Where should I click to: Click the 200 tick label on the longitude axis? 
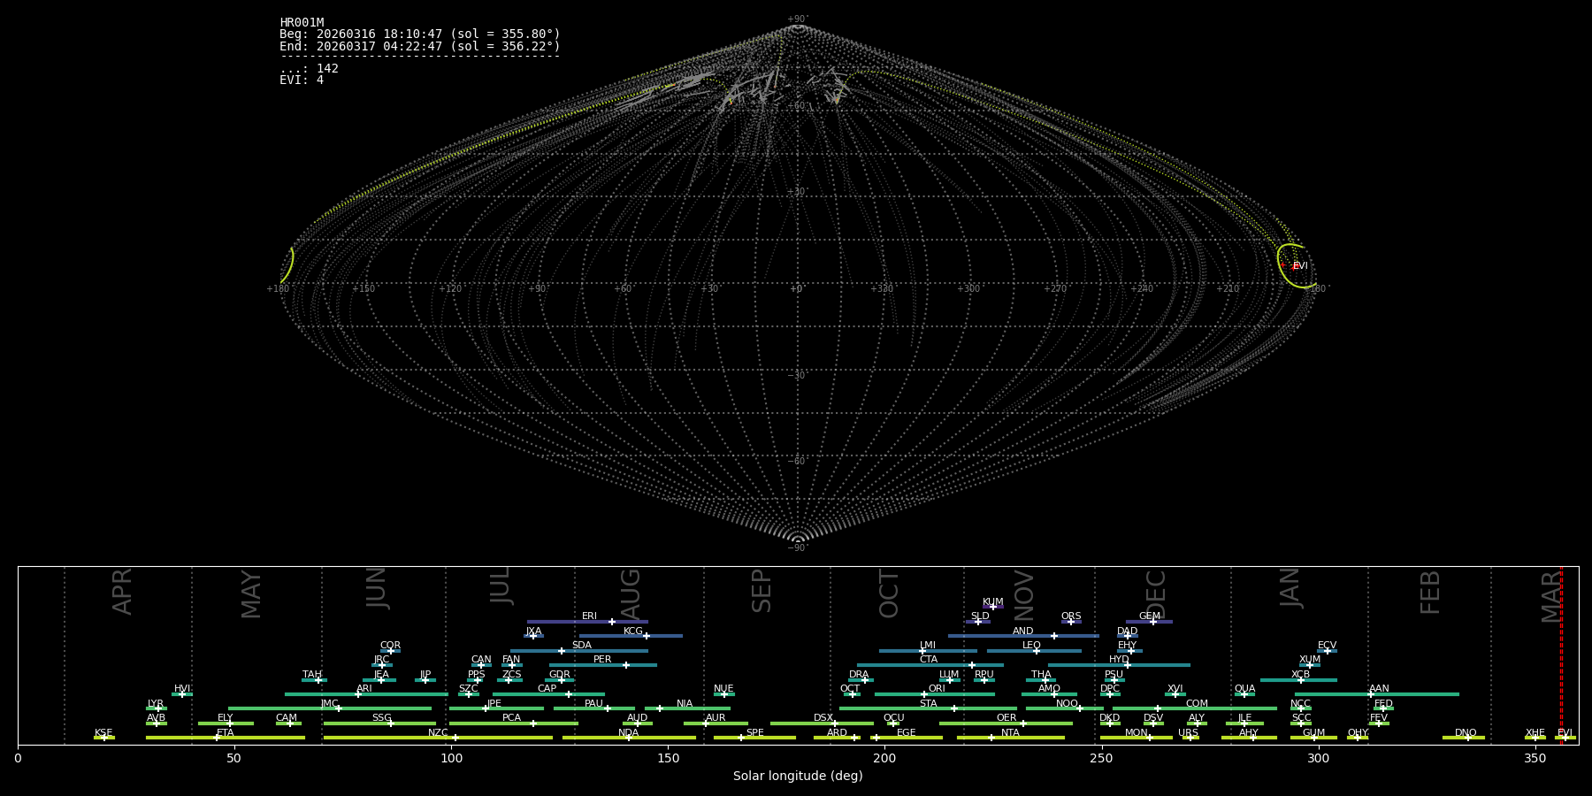[x=884, y=758]
